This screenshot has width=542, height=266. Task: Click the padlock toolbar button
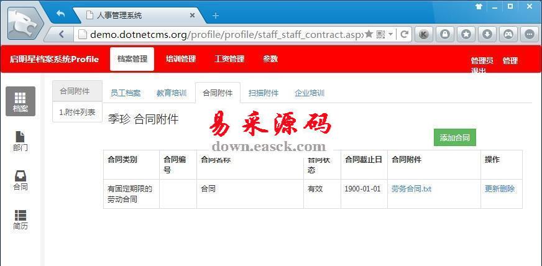pos(445,34)
